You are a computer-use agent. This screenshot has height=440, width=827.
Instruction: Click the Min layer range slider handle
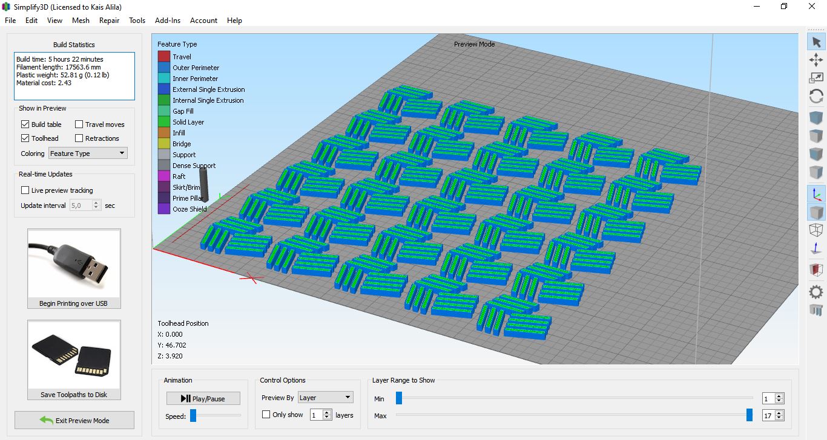tap(399, 398)
